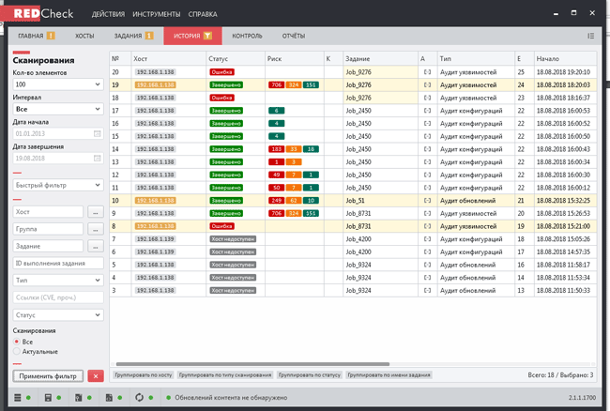Click the sync refresh icon in status bar
The image size is (610, 411).
click(x=139, y=398)
